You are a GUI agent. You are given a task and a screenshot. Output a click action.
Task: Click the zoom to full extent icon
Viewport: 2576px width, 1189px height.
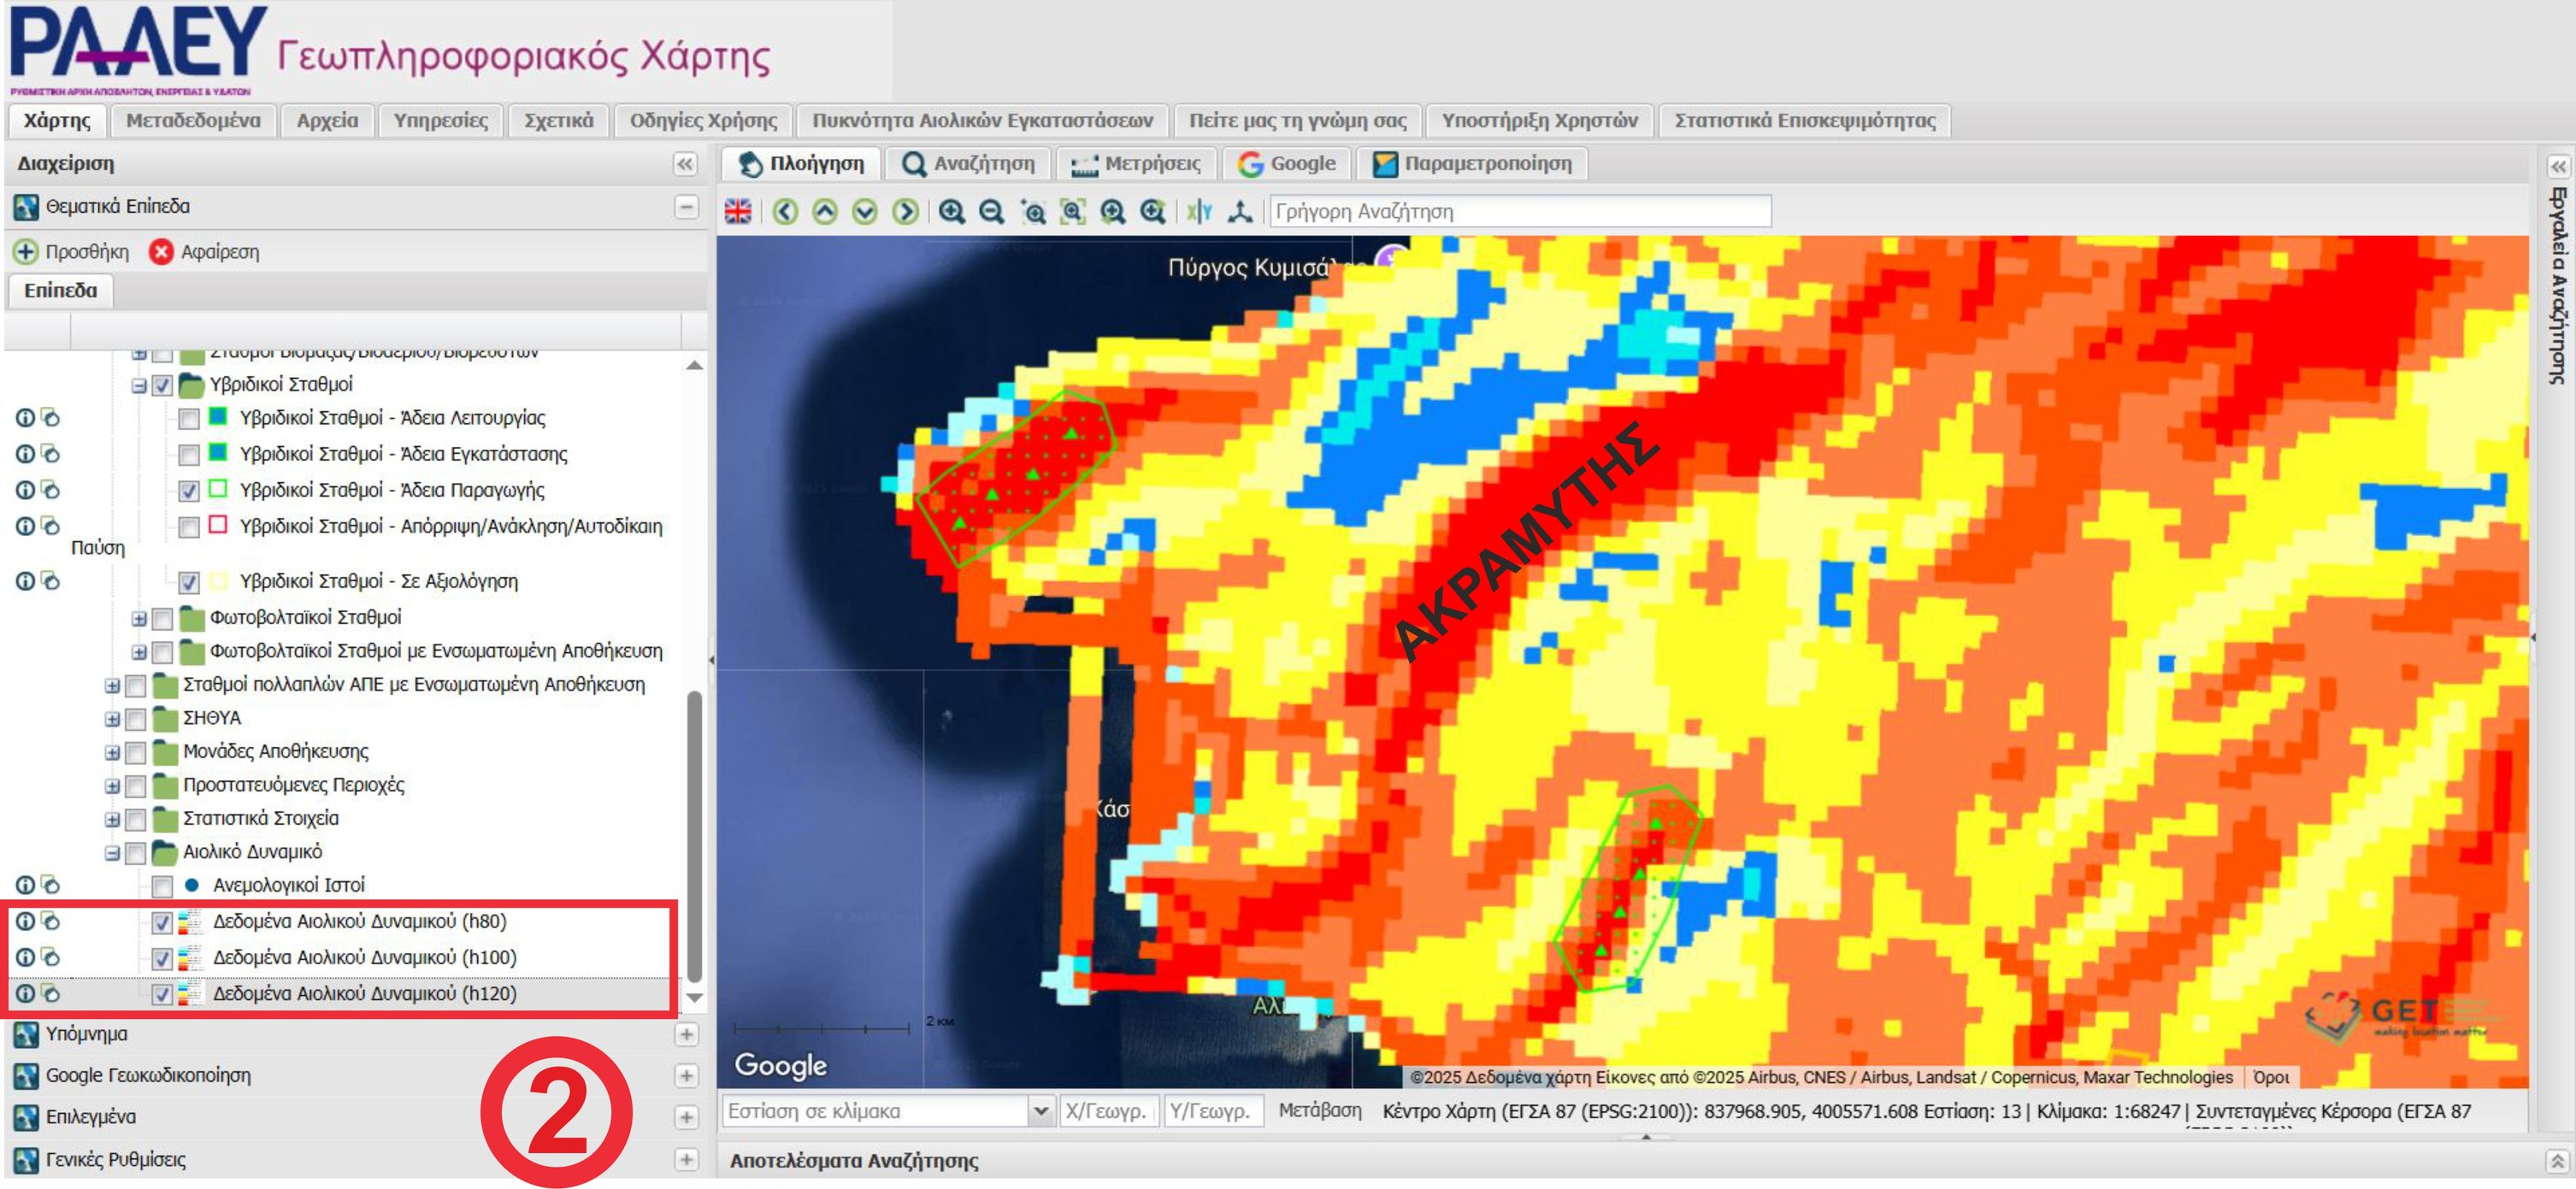tap(1073, 211)
